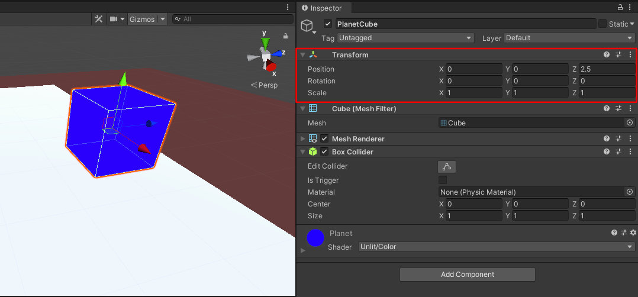Open the Transform help icon

coord(606,54)
